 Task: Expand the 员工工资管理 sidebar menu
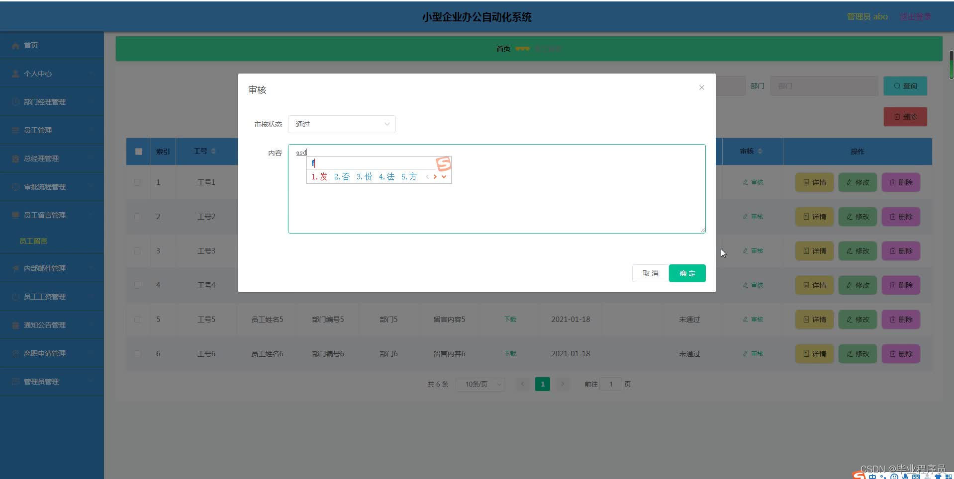pyautogui.click(x=52, y=297)
